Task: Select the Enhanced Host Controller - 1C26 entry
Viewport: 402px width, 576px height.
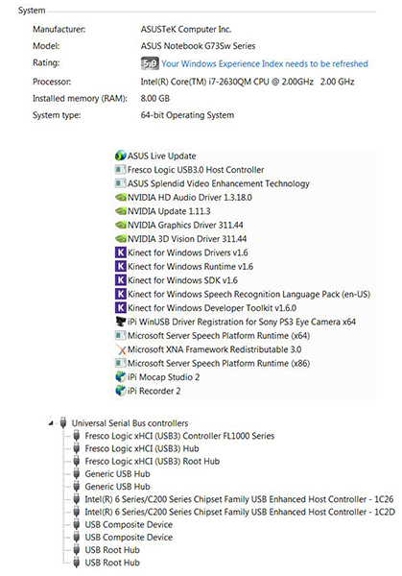Action: coord(239,499)
